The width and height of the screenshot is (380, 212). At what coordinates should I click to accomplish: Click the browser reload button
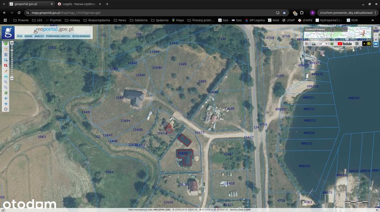[19, 13]
